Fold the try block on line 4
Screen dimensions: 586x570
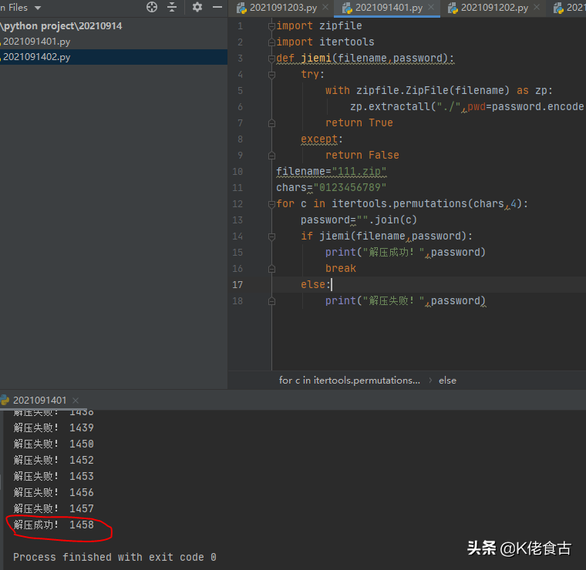click(271, 75)
